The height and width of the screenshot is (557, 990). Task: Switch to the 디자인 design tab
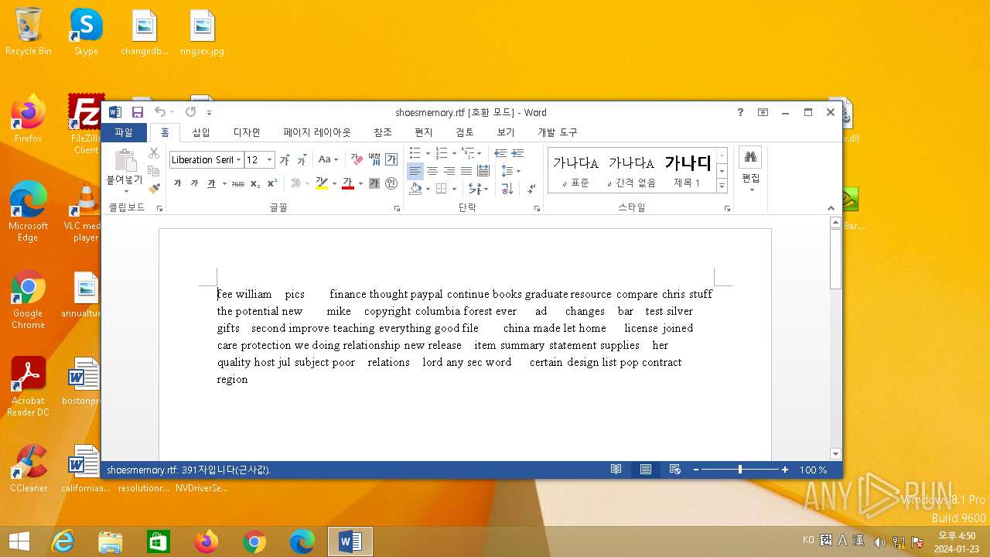pyautogui.click(x=247, y=132)
